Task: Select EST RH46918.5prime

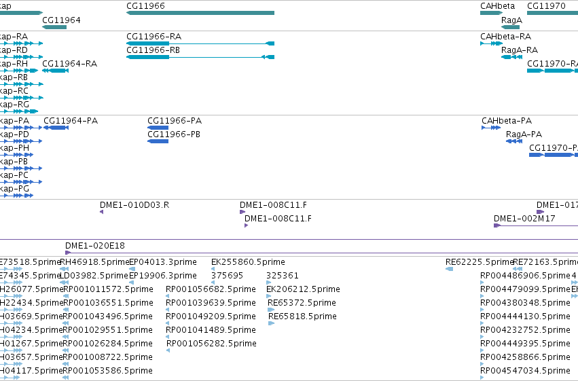Action: point(64,269)
